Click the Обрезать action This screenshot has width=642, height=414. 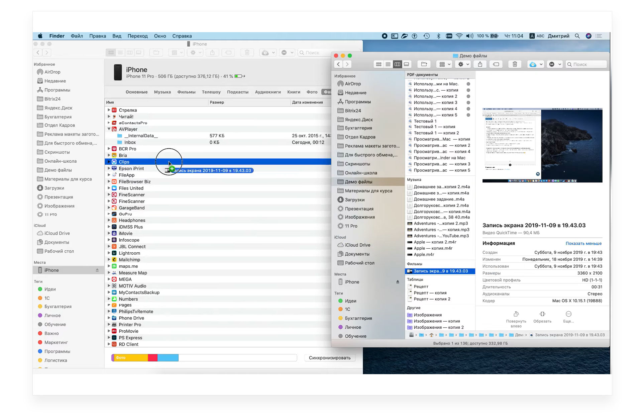(x=542, y=317)
